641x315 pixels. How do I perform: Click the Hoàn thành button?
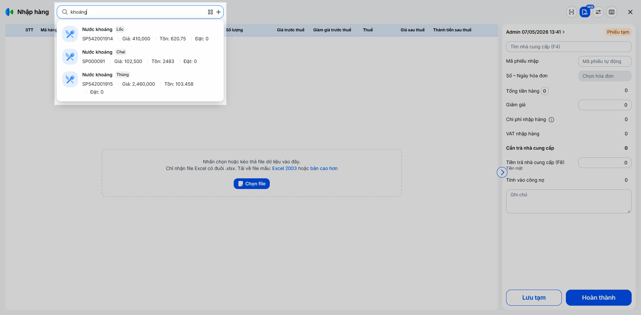(x=599, y=298)
